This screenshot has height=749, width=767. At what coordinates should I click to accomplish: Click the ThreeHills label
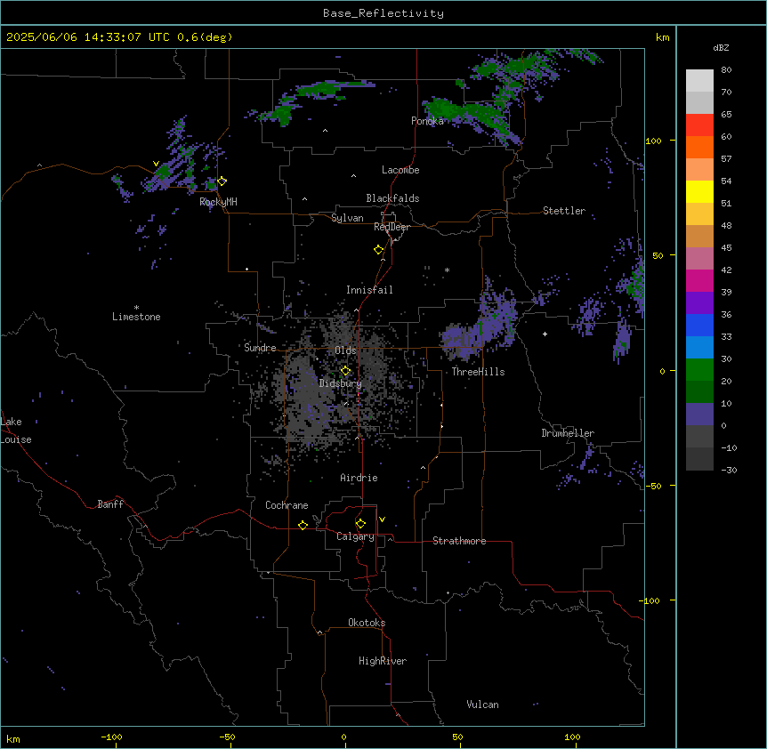(x=478, y=372)
